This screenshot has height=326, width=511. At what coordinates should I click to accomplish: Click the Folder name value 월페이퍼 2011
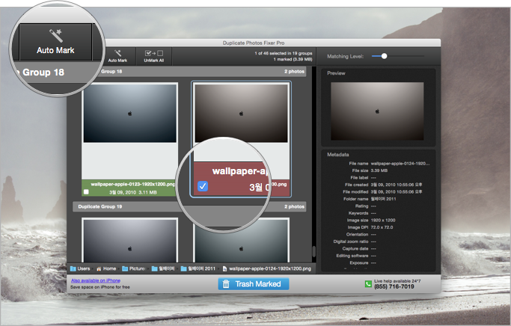(383, 199)
